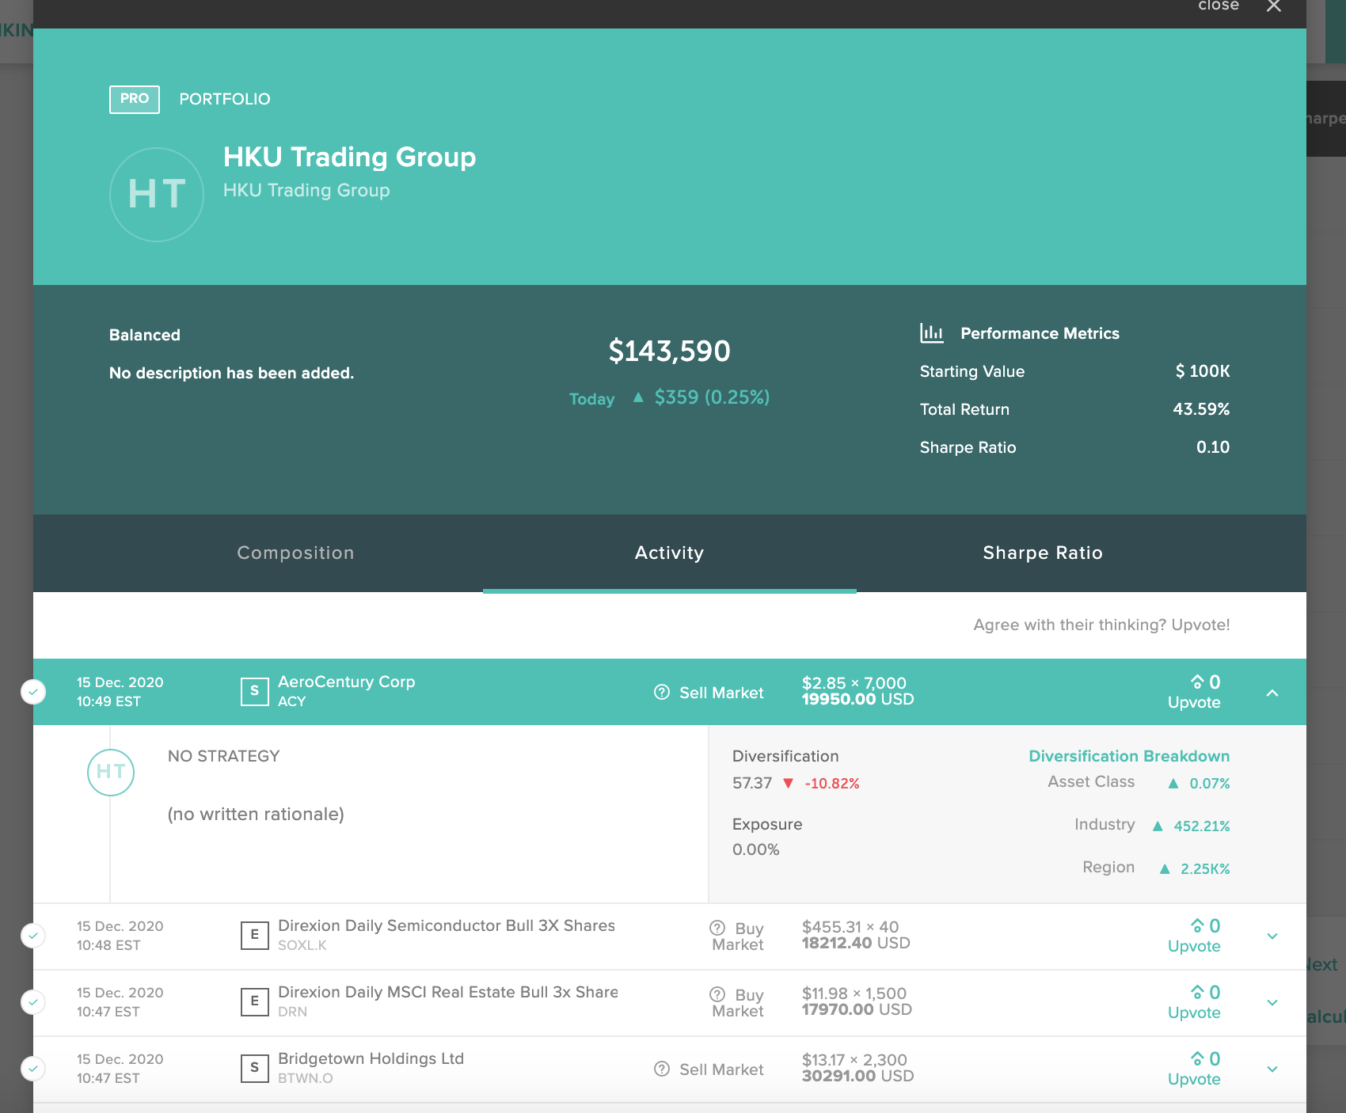
Task: Click the 17970.00 USD amount
Action: click(857, 1009)
